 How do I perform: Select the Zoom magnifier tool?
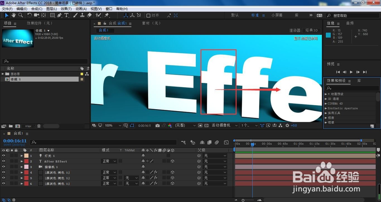click(21, 15)
